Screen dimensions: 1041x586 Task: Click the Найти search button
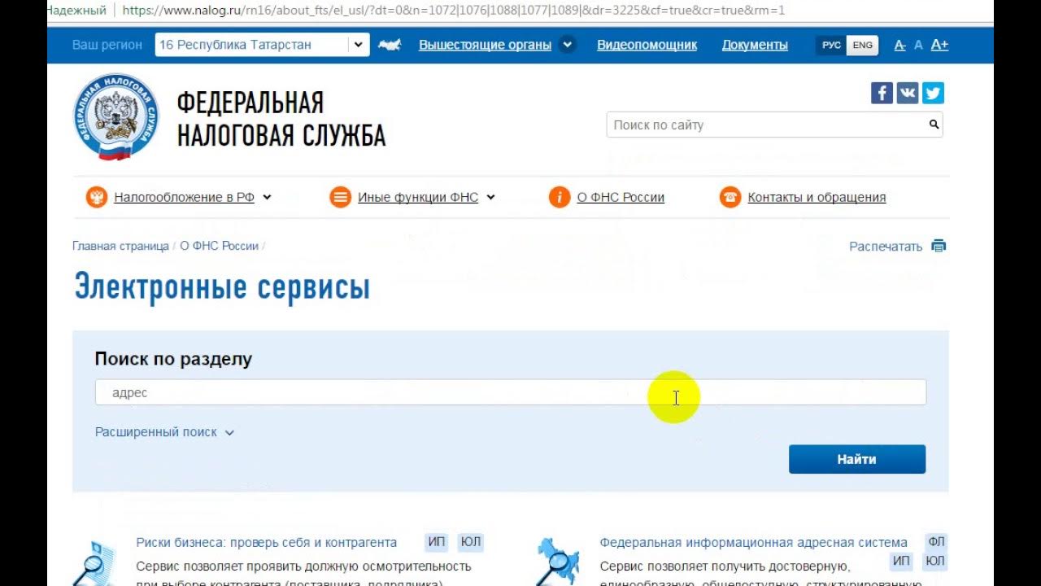point(857,459)
